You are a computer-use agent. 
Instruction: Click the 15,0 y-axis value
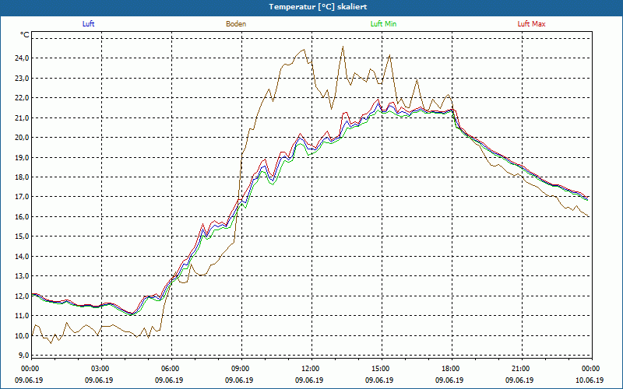pyautogui.click(x=23, y=237)
